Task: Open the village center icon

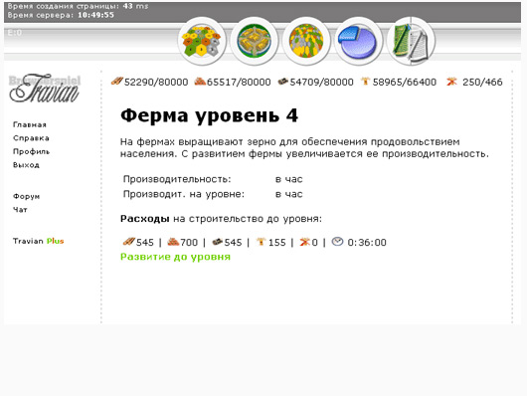Action: click(255, 41)
